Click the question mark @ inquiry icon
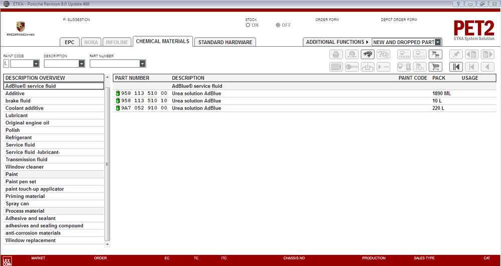This screenshot has width=501, height=266. point(383,54)
